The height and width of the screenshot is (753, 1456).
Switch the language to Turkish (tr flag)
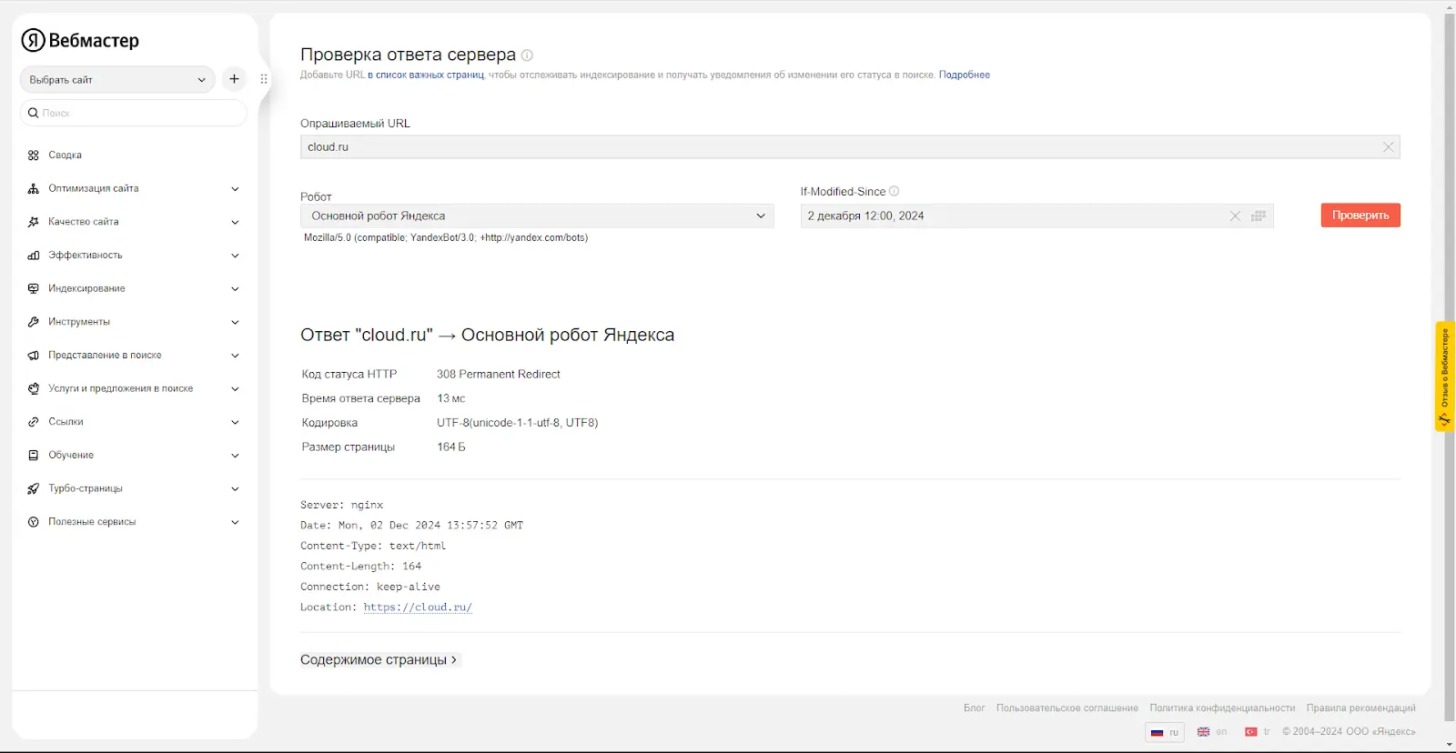point(1258,732)
